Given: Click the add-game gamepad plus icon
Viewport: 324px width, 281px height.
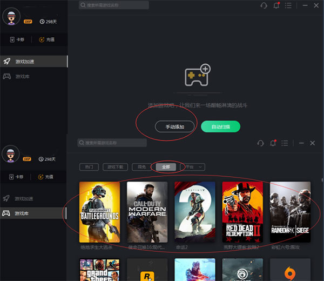Looking at the screenshot, I should point(198,75).
